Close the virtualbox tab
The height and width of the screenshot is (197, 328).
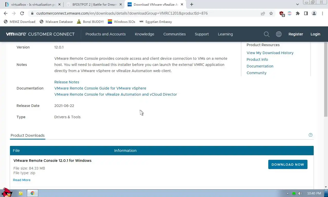click(59, 4)
